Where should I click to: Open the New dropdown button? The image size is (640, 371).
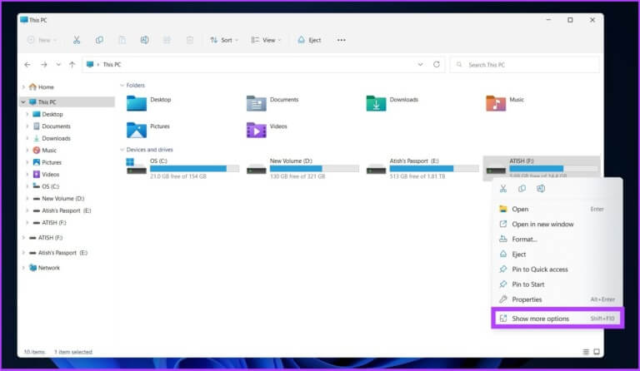(x=42, y=40)
